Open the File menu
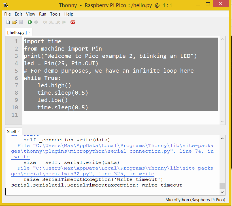This screenshot has width=232, height=206. [x=7, y=14]
